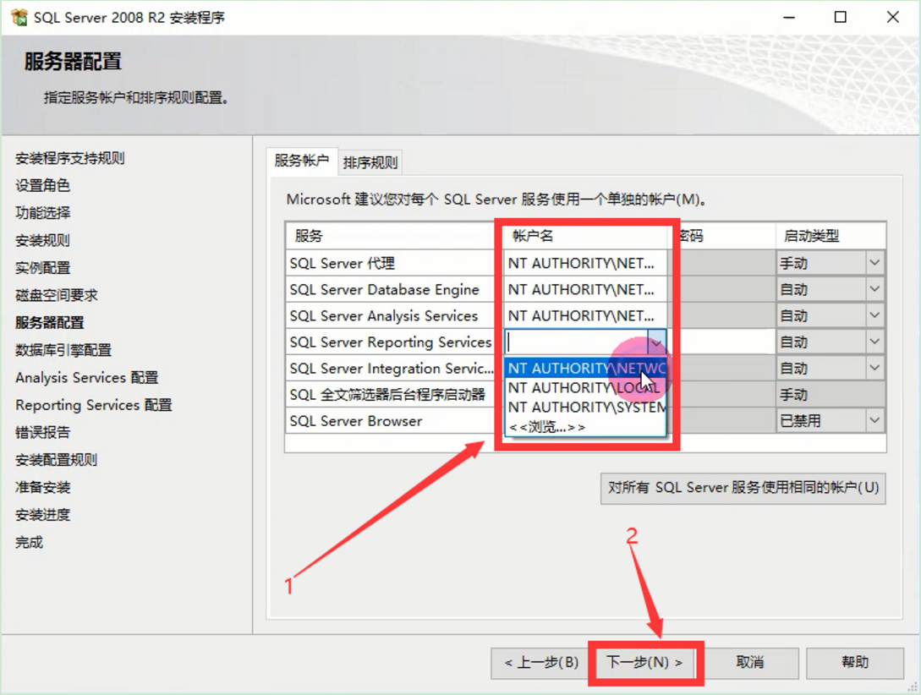Click 准备安装 in the step list
921x695 pixels.
point(43,487)
